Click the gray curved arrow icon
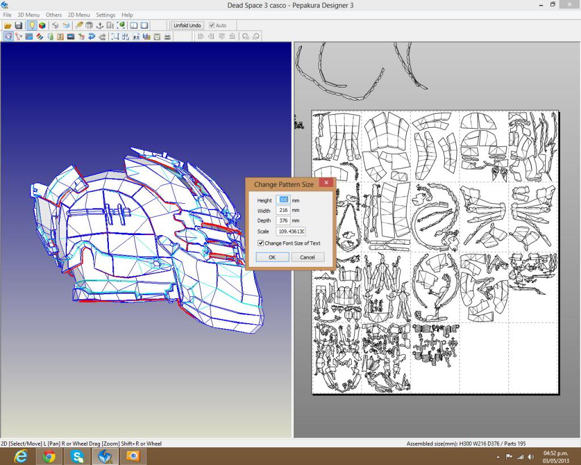The image size is (581, 465). [102, 36]
